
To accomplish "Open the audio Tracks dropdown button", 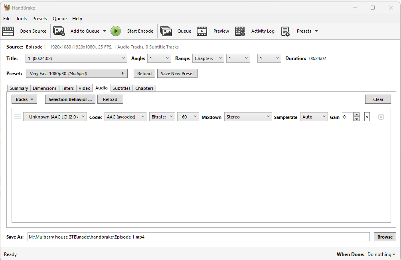I will click(x=24, y=99).
